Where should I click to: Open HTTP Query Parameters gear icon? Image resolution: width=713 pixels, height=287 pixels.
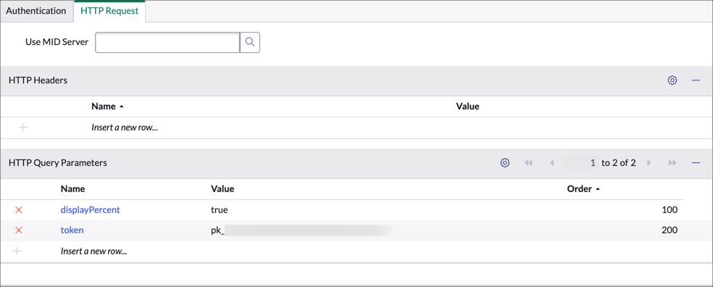504,163
